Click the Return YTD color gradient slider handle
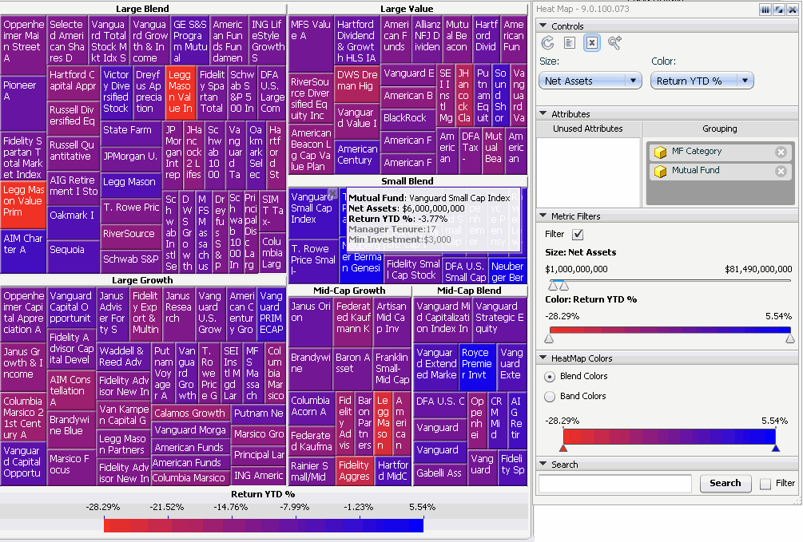 click(550, 338)
